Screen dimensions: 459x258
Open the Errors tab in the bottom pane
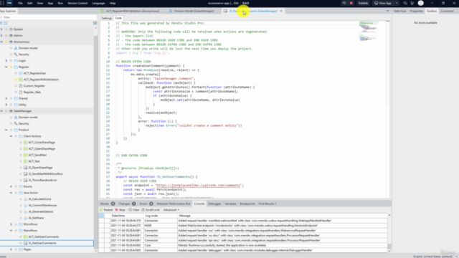click(146, 204)
